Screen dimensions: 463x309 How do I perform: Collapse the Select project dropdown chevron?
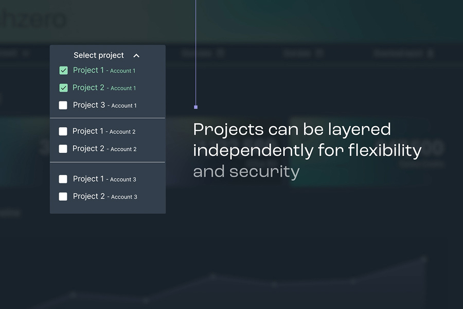point(136,56)
